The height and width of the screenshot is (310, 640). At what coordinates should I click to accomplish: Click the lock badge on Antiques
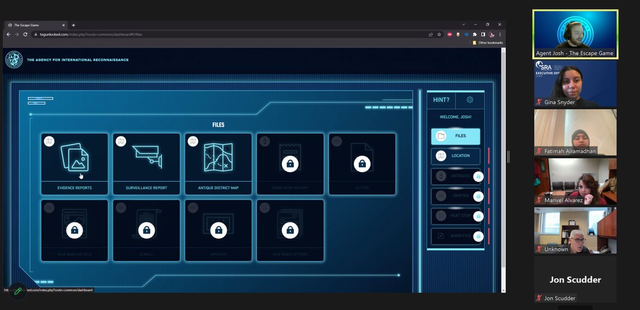pyautogui.click(x=478, y=176)
